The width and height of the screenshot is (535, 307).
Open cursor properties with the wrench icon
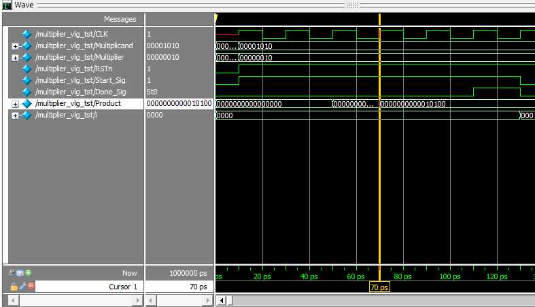[x=22, y=287]
